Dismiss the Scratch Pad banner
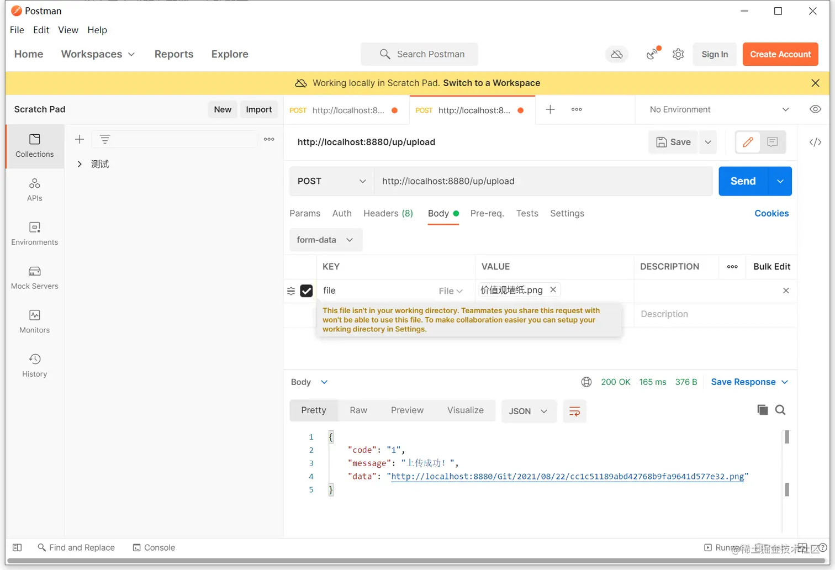The height and width of the screenshot is (570, 835). [815, 83]
